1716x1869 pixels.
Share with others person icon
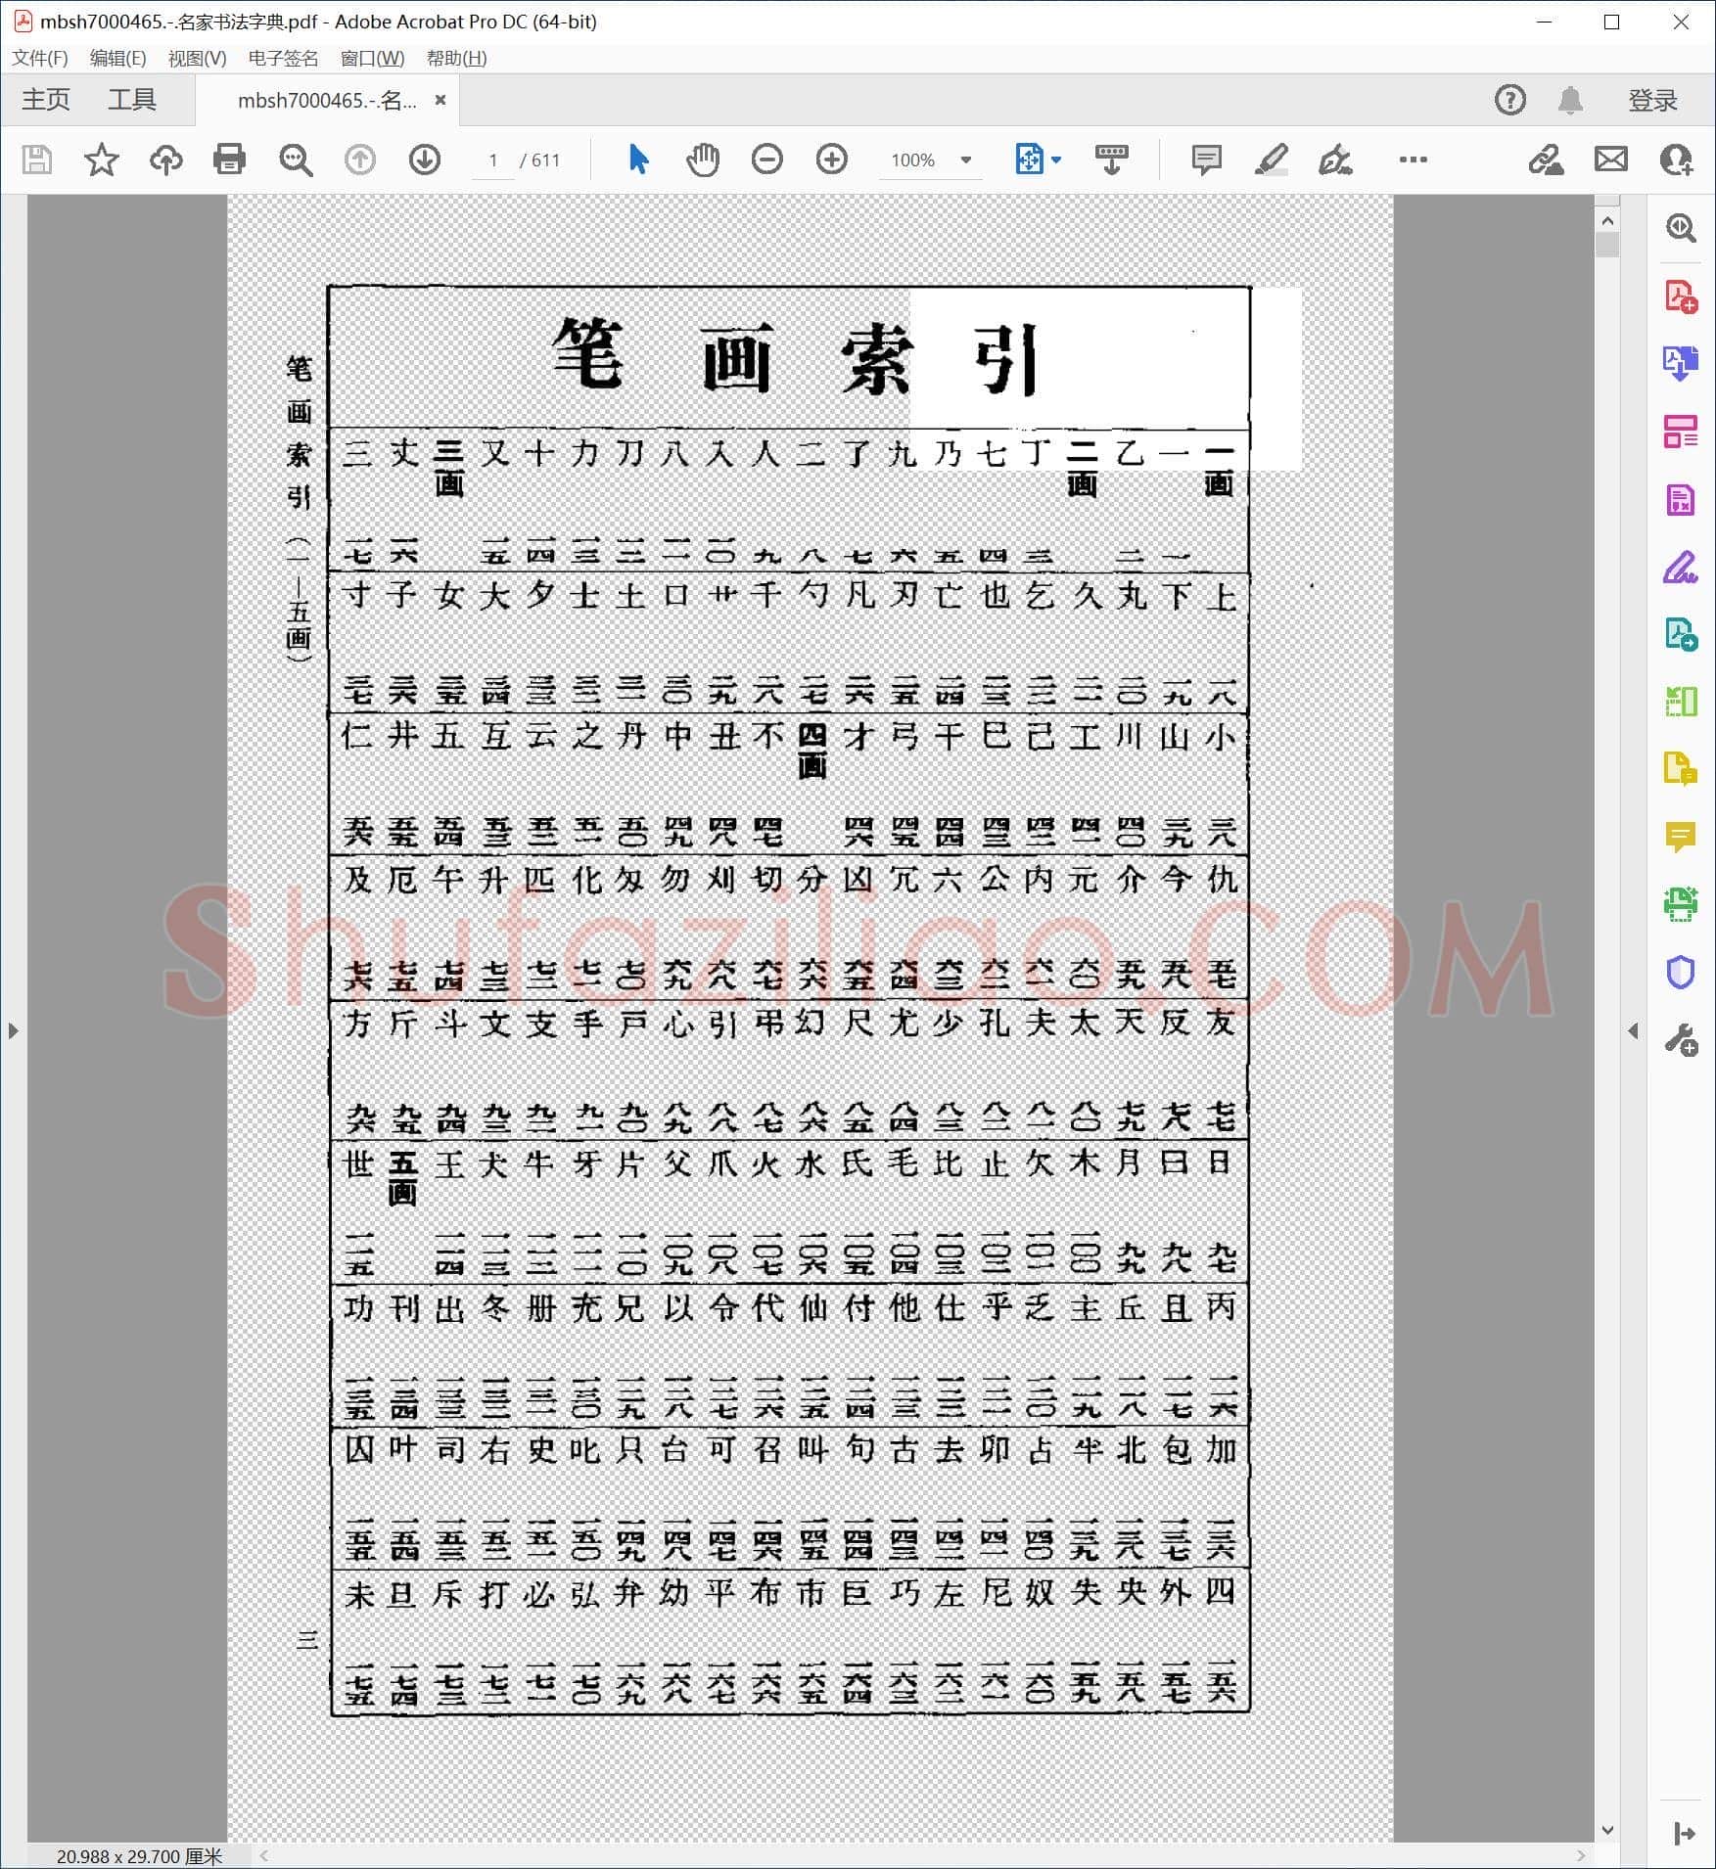coord(1676,160)
